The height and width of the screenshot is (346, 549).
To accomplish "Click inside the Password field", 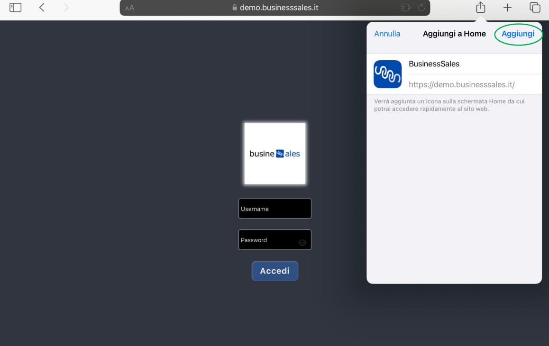I will [270, 239].
